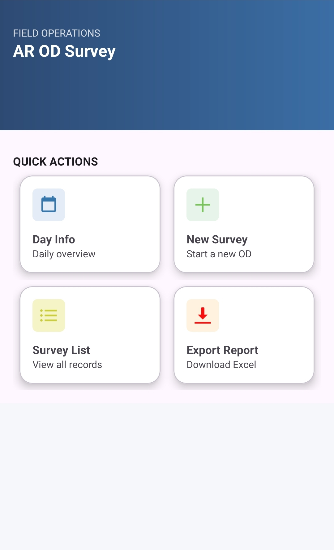
Task: Click the QUICK ACTIONS section heading
Action: coord(55,162)
